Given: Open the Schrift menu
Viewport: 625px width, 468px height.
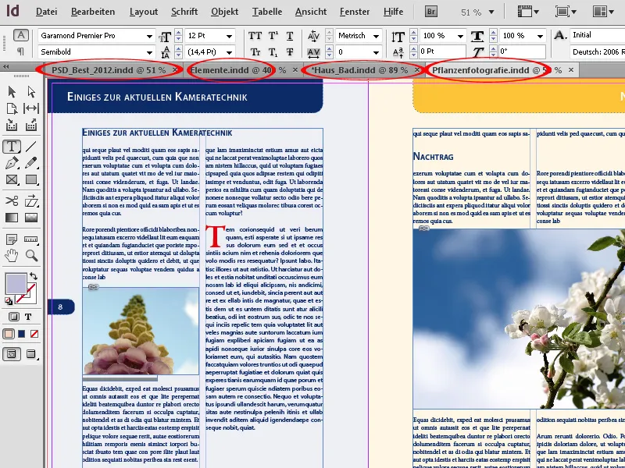Looking at the screenshot, I should coord(184,12).
